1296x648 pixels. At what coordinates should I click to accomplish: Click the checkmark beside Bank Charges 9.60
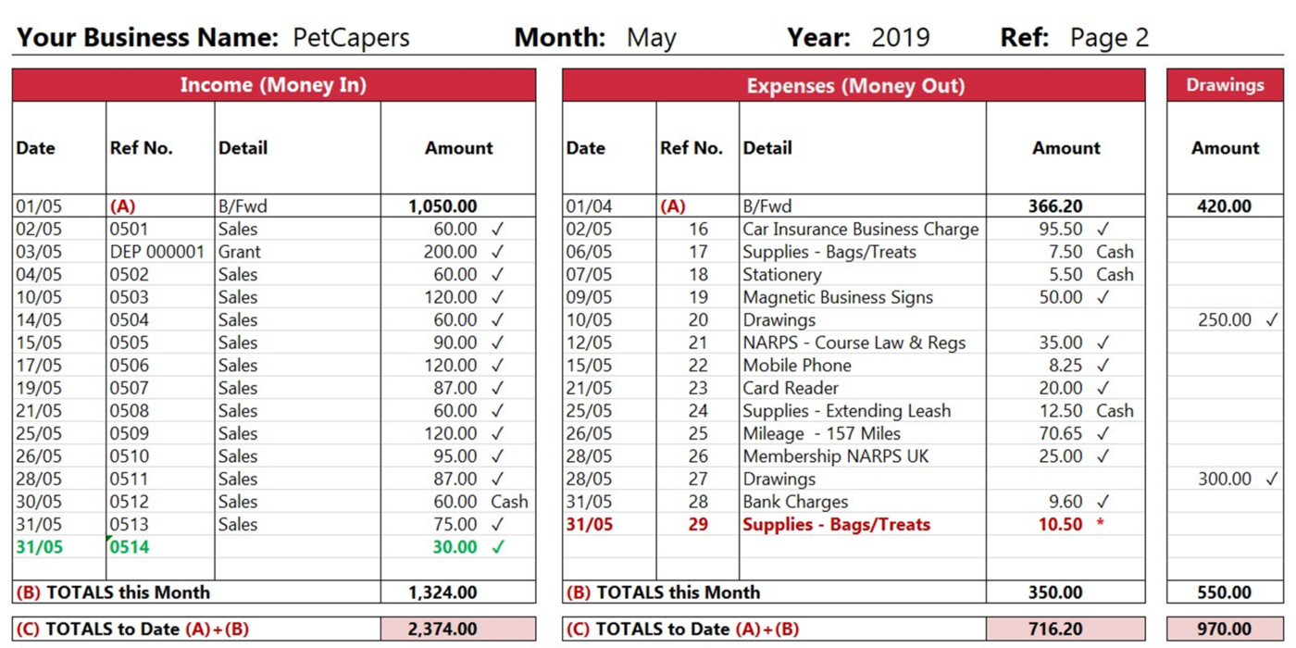tap(1103, 502)
